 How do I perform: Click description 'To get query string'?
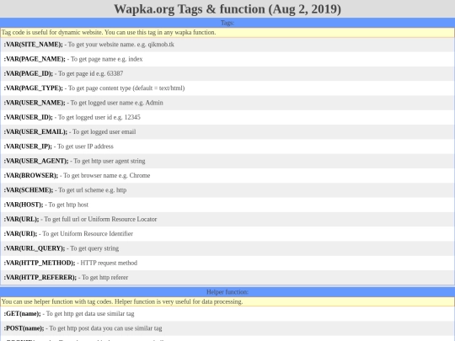click(94, 248)
